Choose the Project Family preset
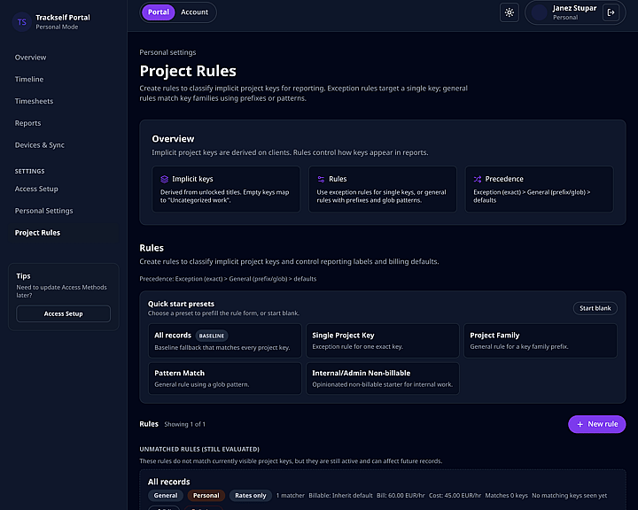638x510 pixels. click(x=541, y=341)
